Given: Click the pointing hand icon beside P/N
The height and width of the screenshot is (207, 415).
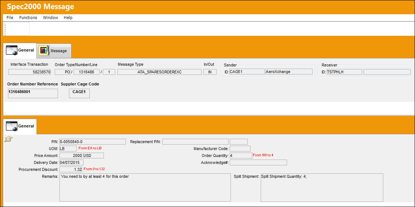Looking at the screenshot, I should (x=9, y=139).
